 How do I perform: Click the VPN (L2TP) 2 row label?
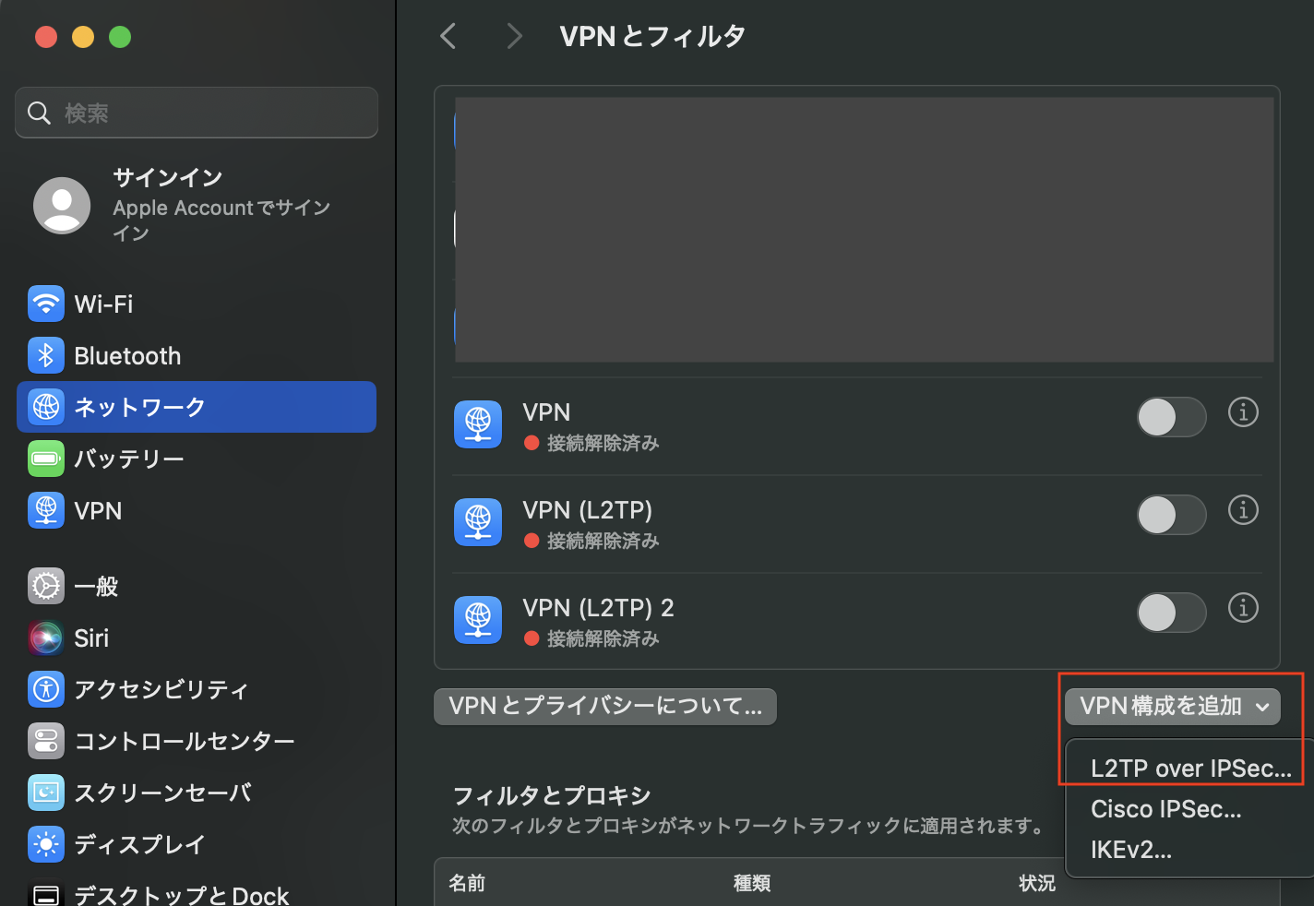[598, 608]
